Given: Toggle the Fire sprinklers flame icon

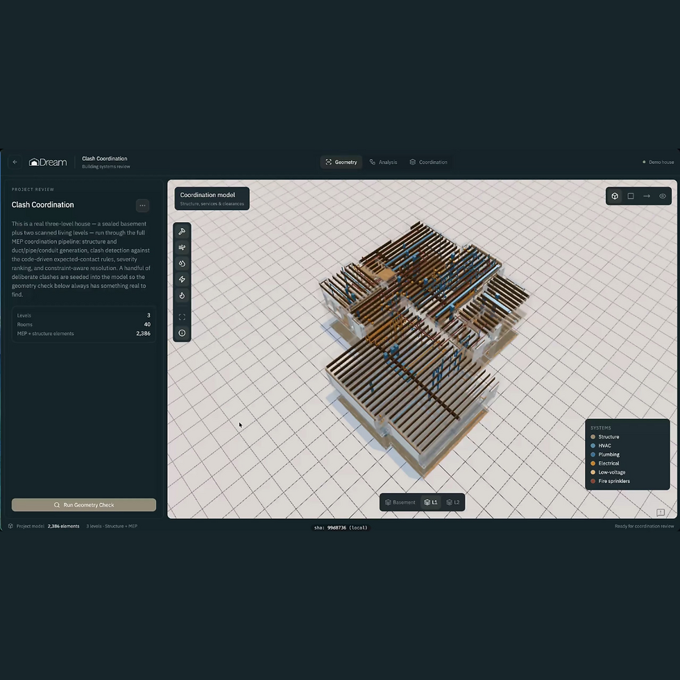Looking at the screenshot, I should point(182,296).
